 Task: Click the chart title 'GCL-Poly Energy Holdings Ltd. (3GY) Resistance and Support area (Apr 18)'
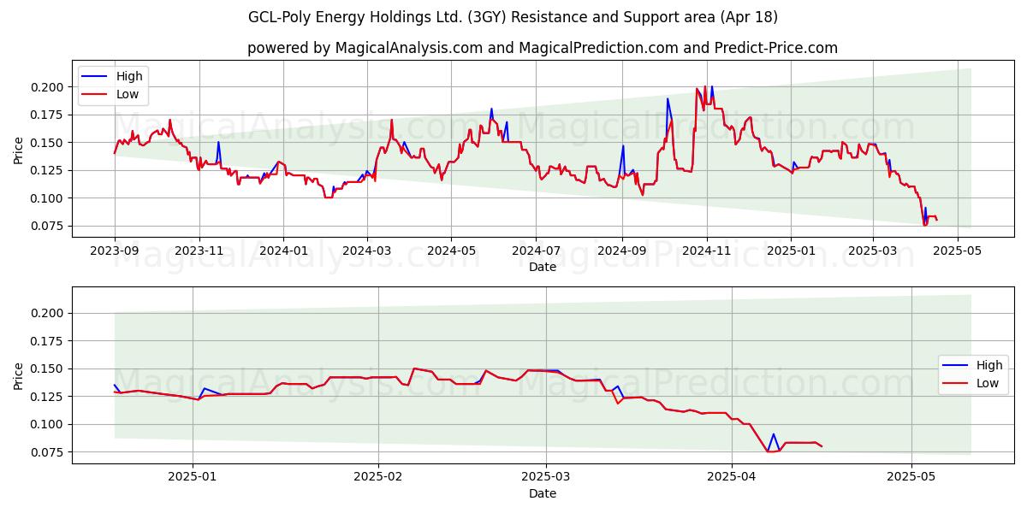tap(513, 17)
